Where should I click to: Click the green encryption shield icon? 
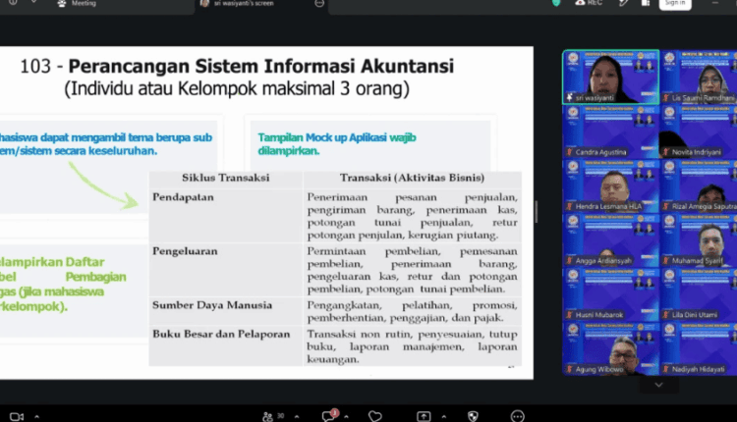pyautogui.click(x=556, y=3)
